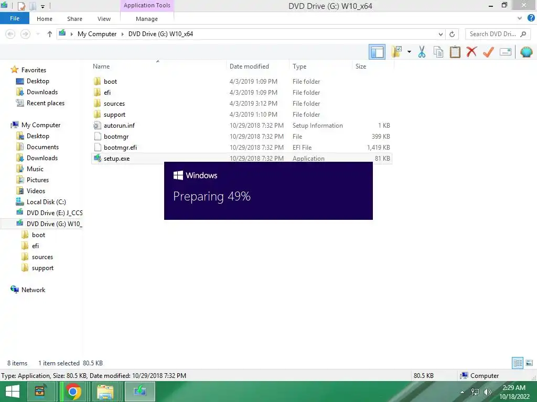Viewport: 537px width, 402px height.
Task: Open File Explorer taskbar button
Action: click(x=105, y=392)
